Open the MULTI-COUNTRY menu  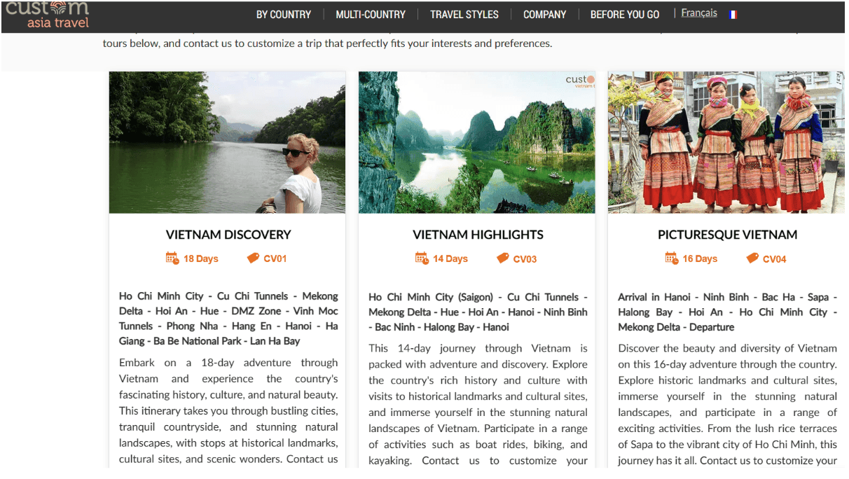pos(371,14)
